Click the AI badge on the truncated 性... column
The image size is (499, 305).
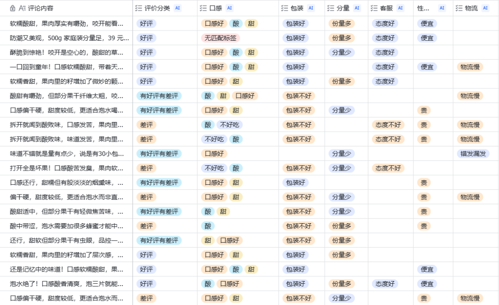coord(442,8)
